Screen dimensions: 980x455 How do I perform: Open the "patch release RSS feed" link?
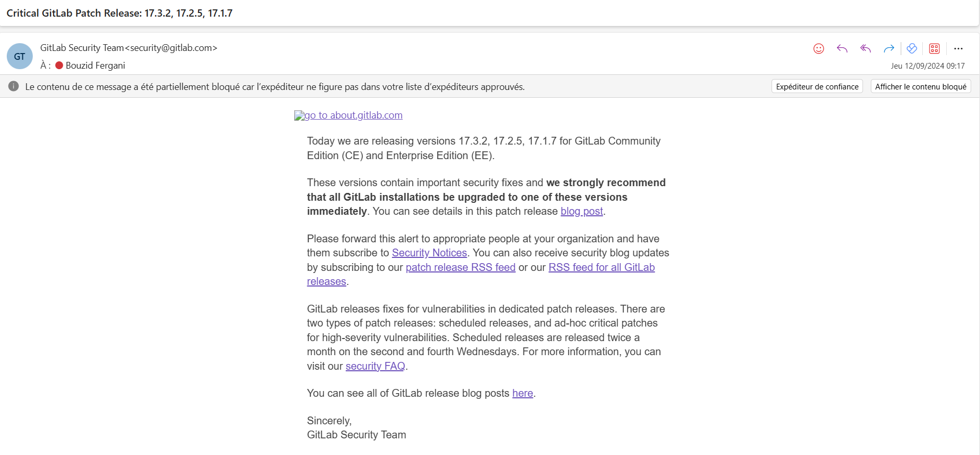click(x=460, y=267)
